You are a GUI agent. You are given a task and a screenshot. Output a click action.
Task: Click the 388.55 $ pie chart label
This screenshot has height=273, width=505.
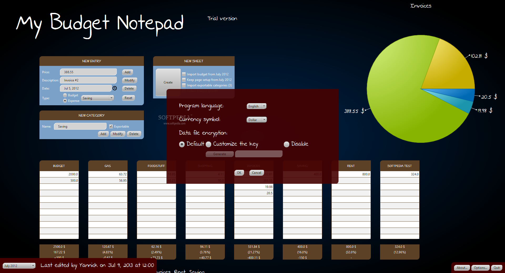tap(354, 111)
